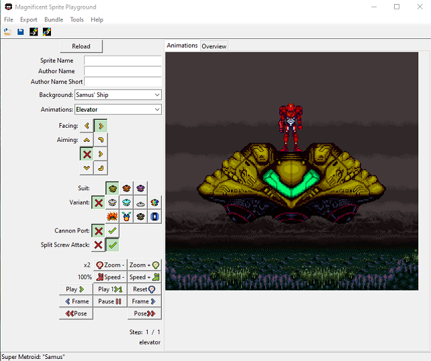Switch to the Overview tab
This screenshot has width=431, height=361.
coord(214,46)
